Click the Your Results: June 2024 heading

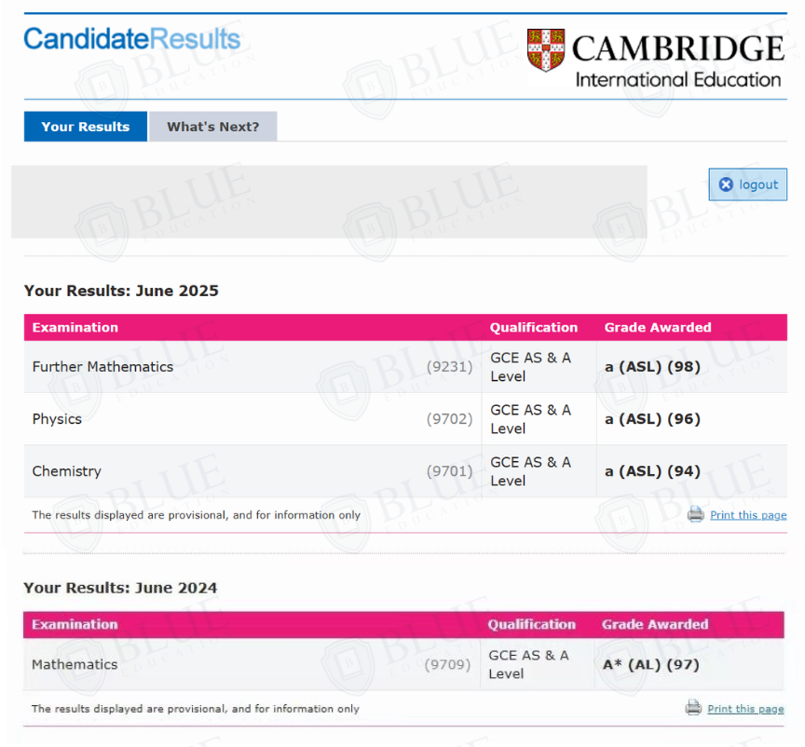(120, 588)
